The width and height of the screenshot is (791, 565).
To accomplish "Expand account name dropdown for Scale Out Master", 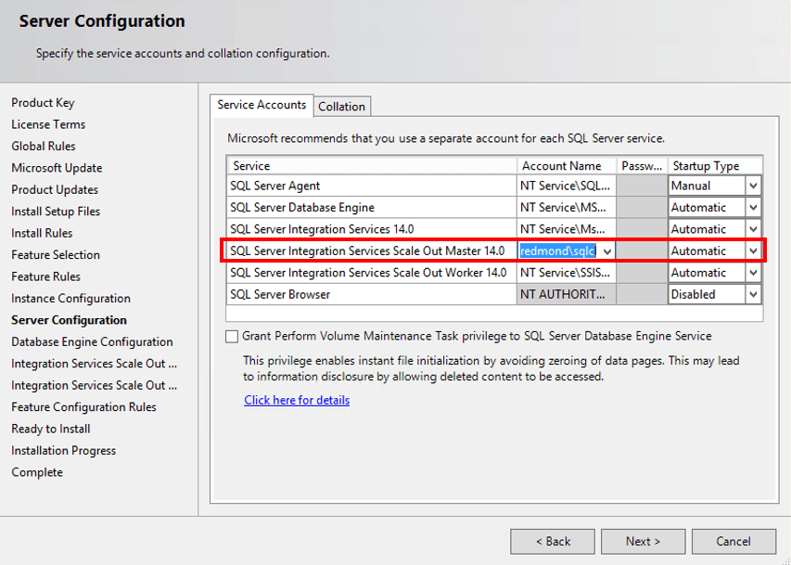I will 607,251.
